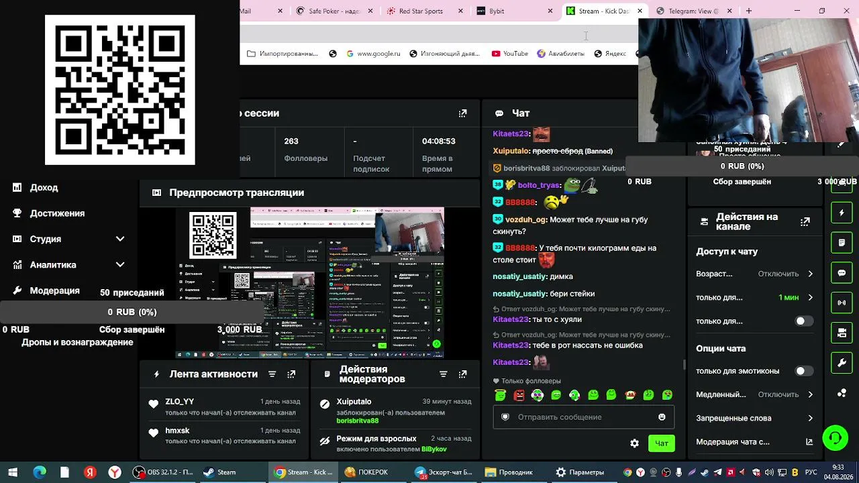Pop out the activity feed panel

coord(291,374)
